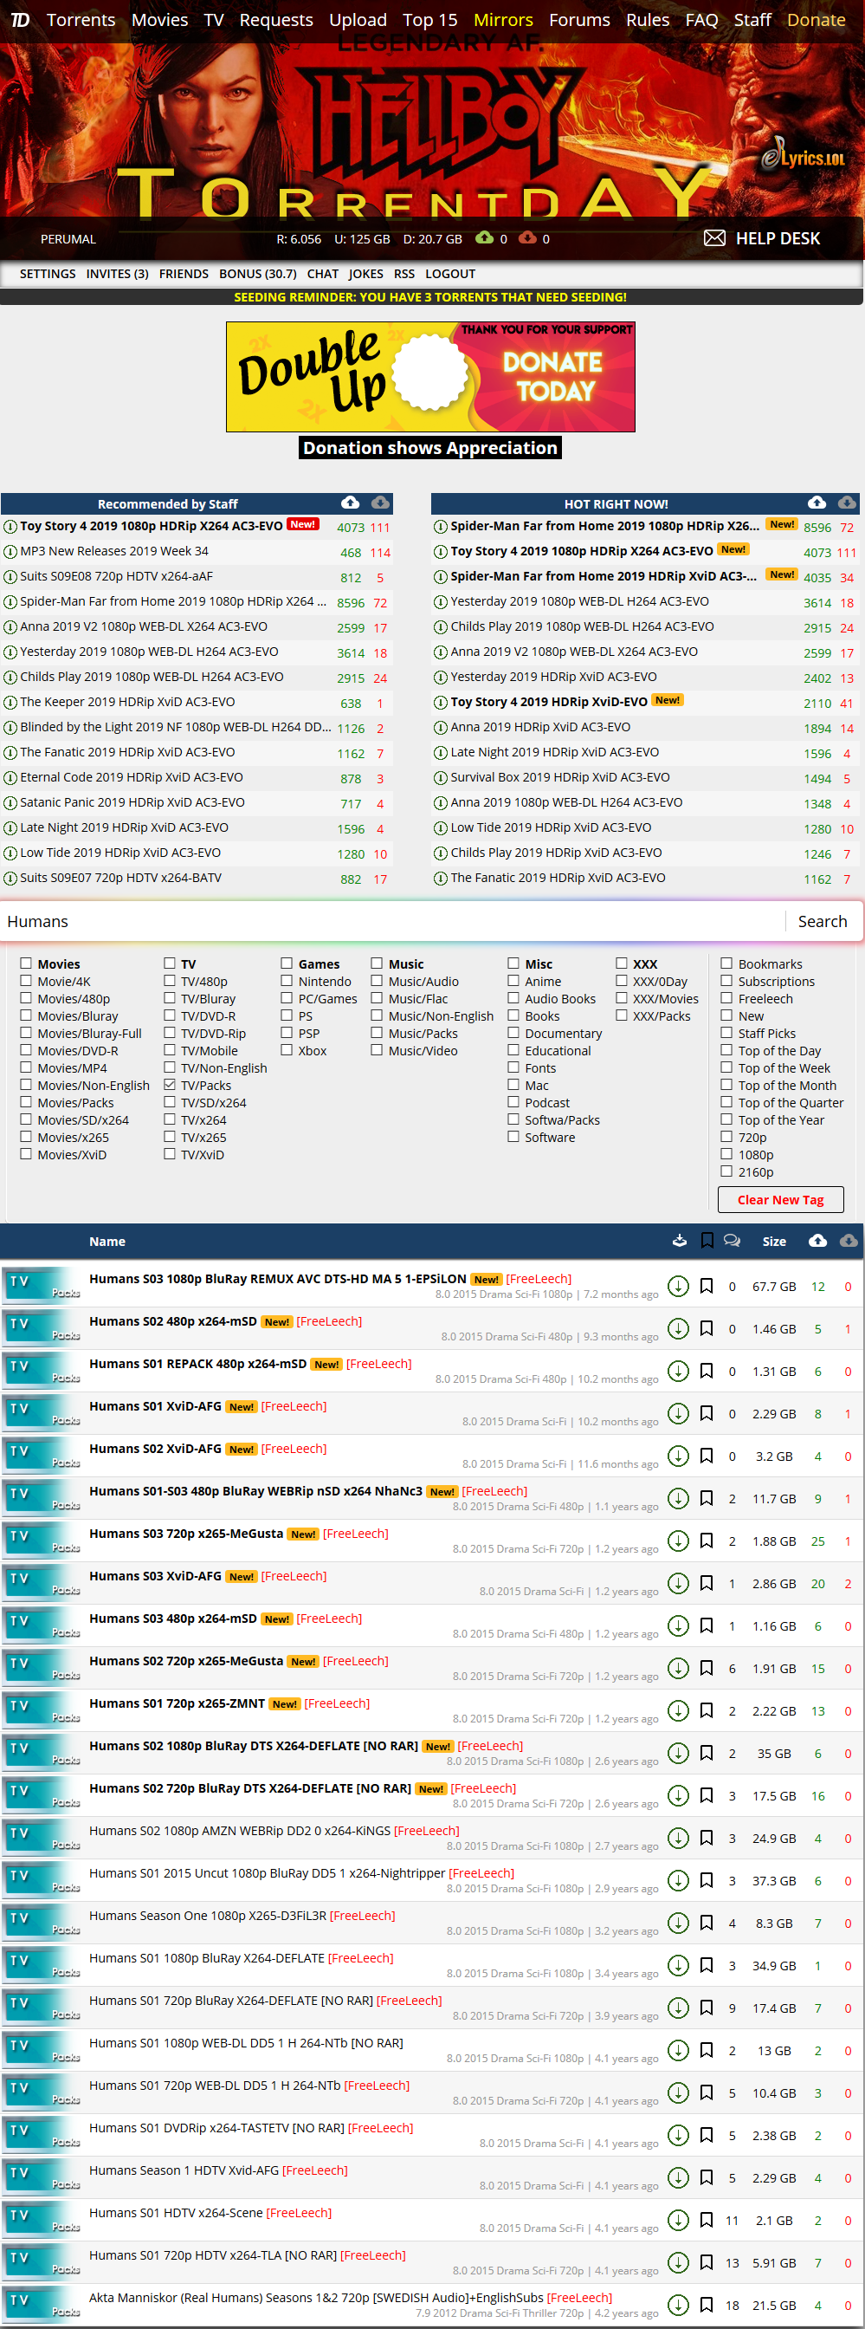Sort results by comments speech-bubble icon
Screen dimensions: 865x2329
tap(733, 1241)
